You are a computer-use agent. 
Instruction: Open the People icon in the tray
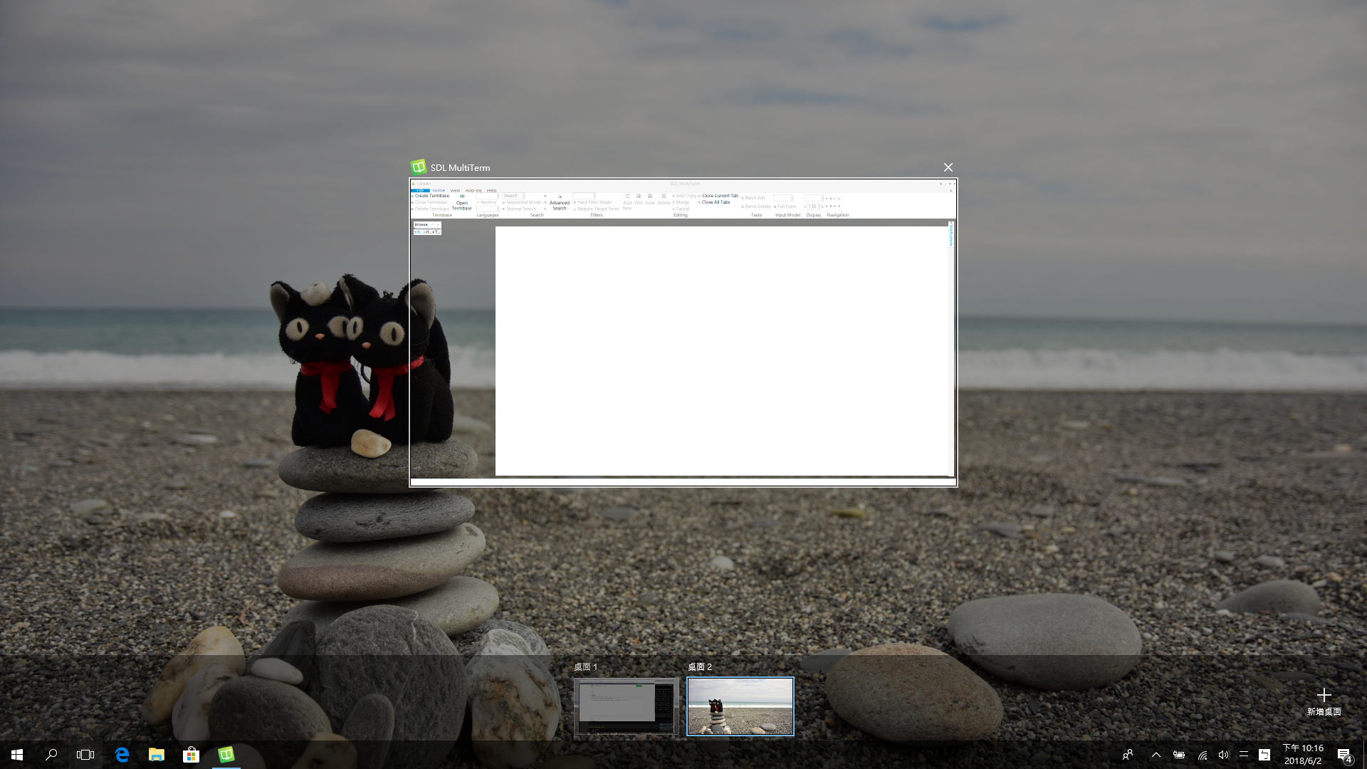click(x=1128, y=755)
